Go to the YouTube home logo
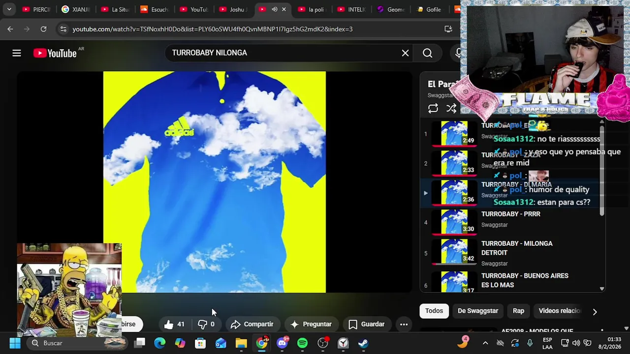Image resolution: width=630 pixels, height=354 pixels. (55, 53)
